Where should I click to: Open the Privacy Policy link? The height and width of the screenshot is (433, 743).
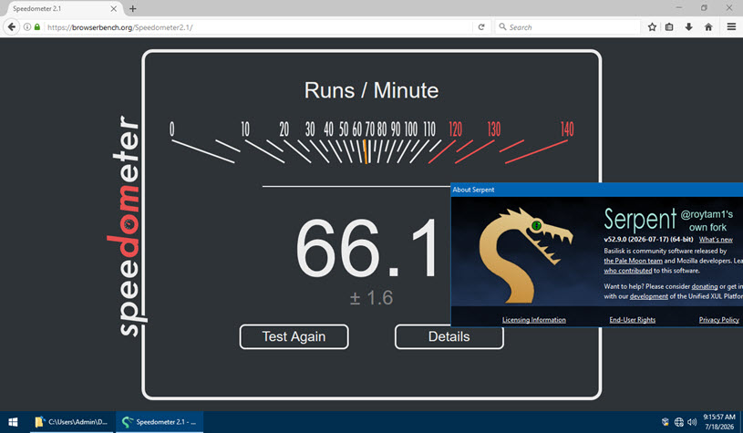718,320
